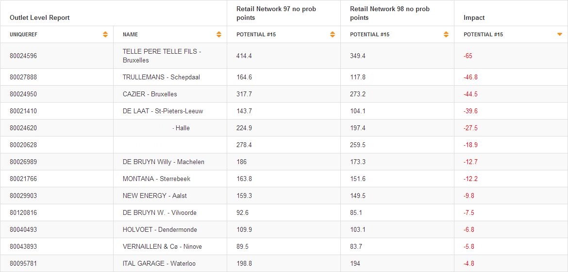This screenshot has width=568, height=272.
Task: Click the ITAL GARAGE - Waterloo row
Action: [x=159, y=264]
